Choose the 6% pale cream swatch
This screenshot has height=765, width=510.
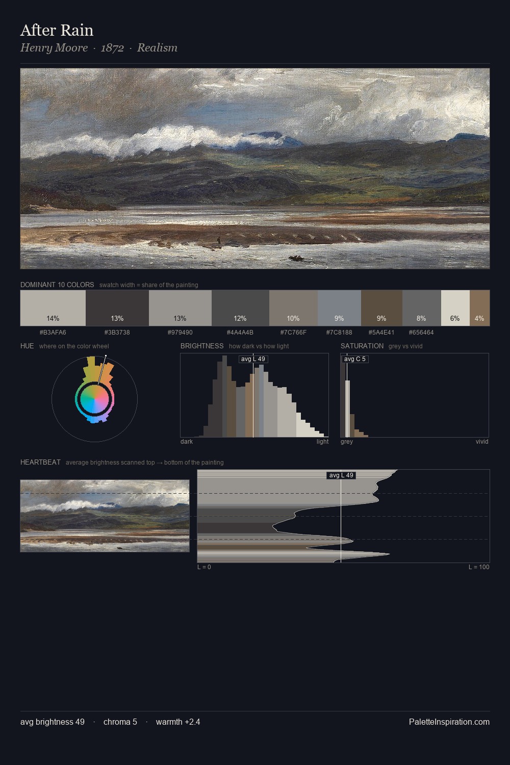point(455,308)
